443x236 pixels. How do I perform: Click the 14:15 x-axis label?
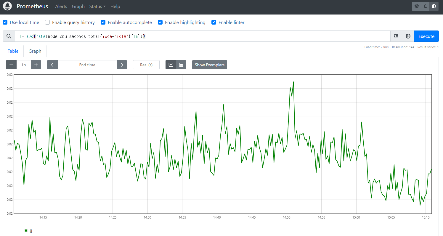[x=43, y=217]
